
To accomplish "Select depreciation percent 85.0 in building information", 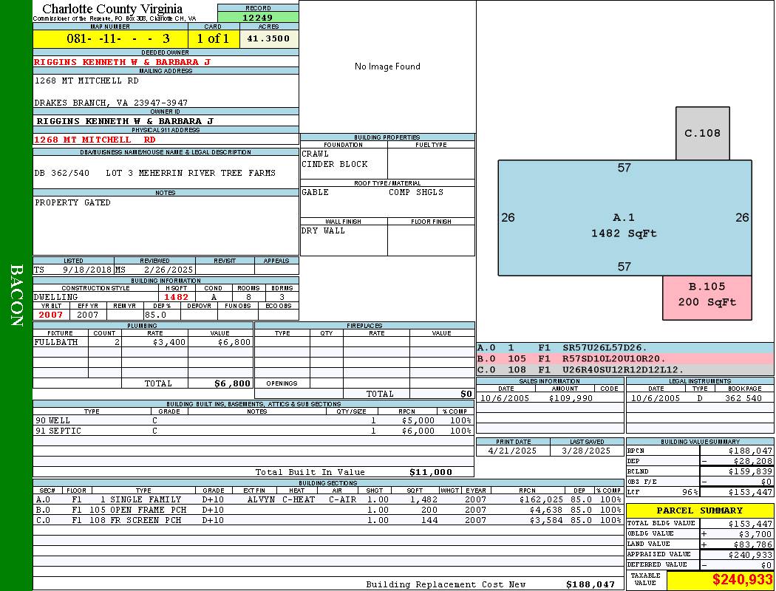I will [x=155, y=315].
